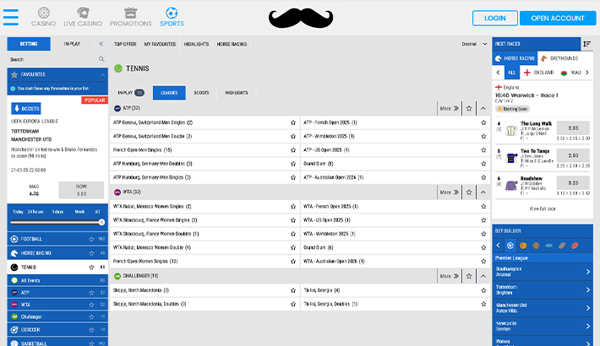Go to previous sport in Bet Builder

click(x=499, y=246)
